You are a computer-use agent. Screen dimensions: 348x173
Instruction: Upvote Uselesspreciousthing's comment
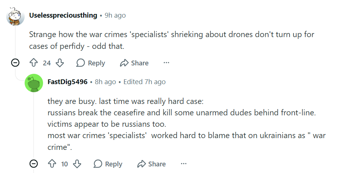pos(34,63)
